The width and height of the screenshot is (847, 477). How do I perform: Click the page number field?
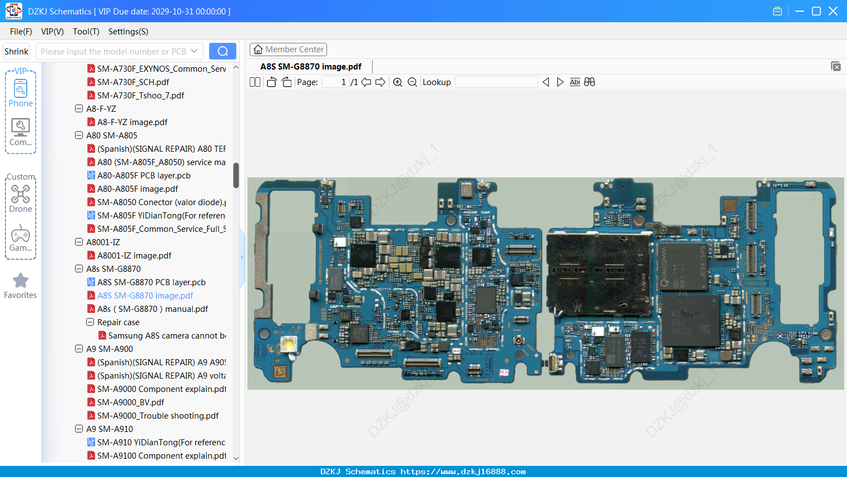(x=335, y=82)
